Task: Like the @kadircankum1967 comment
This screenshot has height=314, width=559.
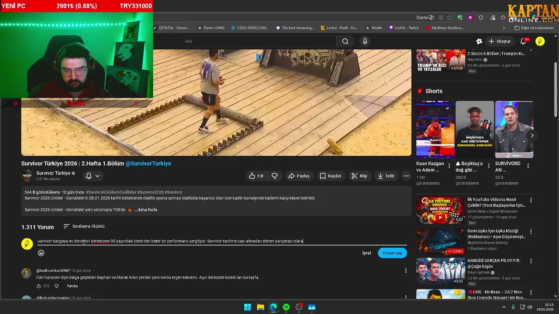Action: (38, 286)
